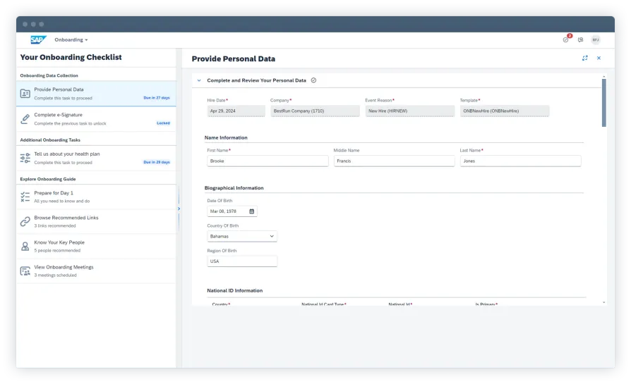Close the Provide Personal Data panel
The height and width of the screenshot is (384, 631).
[x=599, y=58]
